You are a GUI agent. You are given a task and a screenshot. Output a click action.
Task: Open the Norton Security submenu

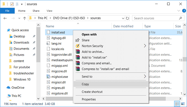111,46
